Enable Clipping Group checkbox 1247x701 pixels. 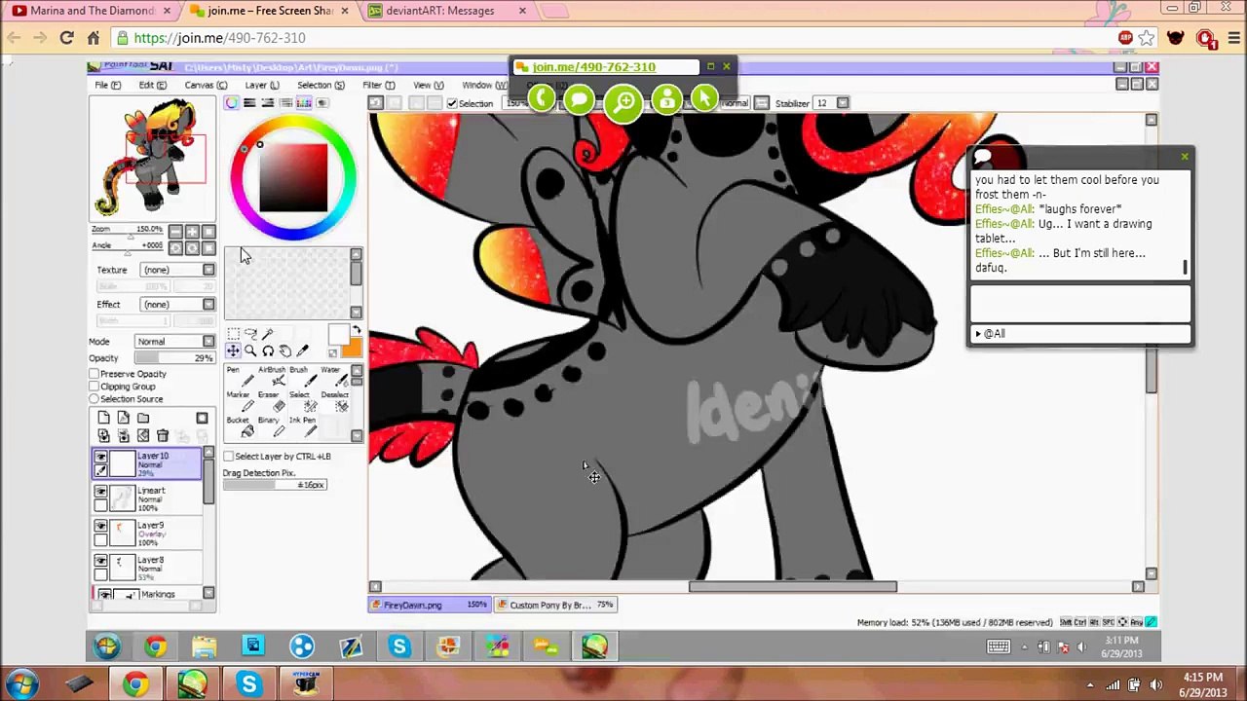click(x=94, y=387)
